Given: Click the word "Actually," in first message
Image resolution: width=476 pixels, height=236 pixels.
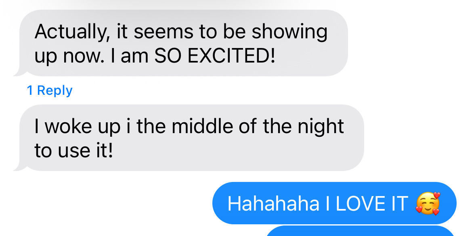Looking at the screenshot, I should pyautogui.click(x=72, y=32).
